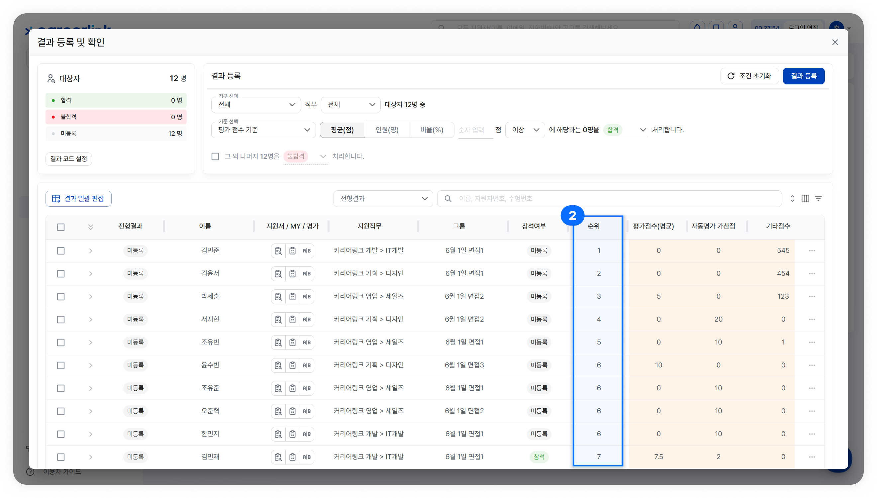This screenshot has height=498, width=877.
Task: Check the box for 김민재
Action: point(61,457)
